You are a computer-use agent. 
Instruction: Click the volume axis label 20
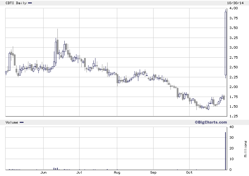(x=231, y=148)
